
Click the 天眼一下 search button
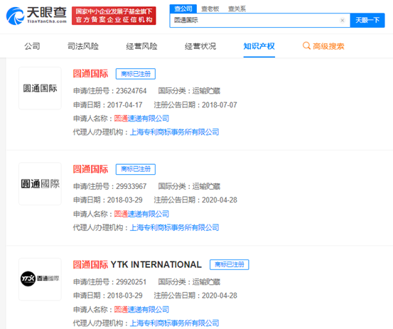point(367,21)
